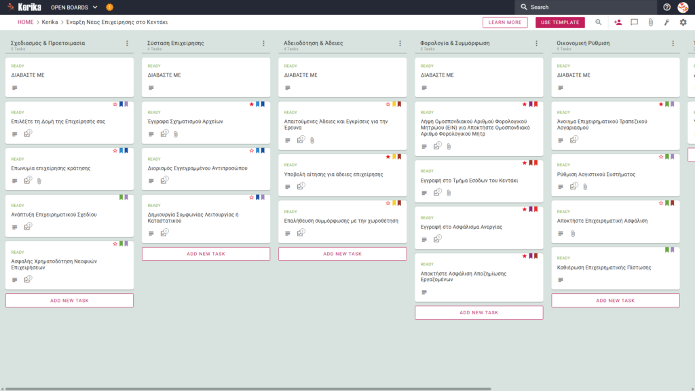
Task: Add new task in Αδειοδότηση & Άδειες column
Action: coord(343,254)
